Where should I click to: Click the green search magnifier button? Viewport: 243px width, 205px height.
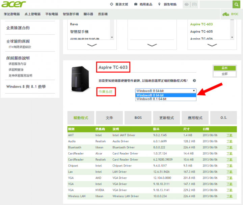(236, 4)
